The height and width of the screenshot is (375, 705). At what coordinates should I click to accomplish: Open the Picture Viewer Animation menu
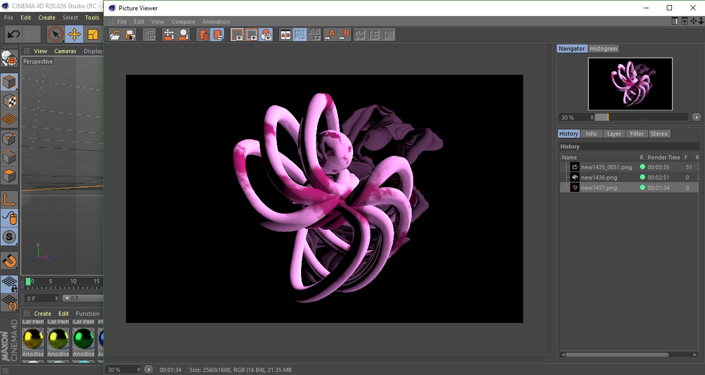pyautogui.click(x=216, y=22)
